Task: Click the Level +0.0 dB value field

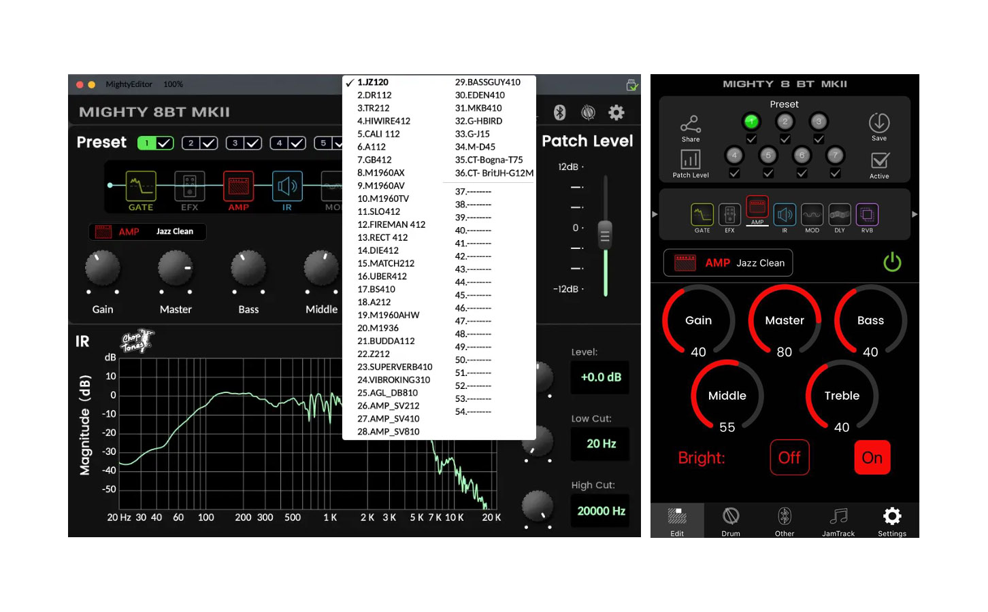Action: (x=601, y=377)
